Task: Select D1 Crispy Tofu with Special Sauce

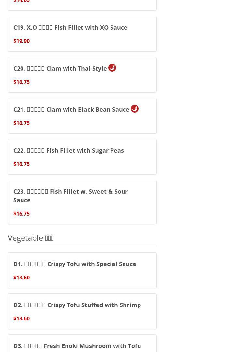Action: pyautogui.click(x=75, y=264)
